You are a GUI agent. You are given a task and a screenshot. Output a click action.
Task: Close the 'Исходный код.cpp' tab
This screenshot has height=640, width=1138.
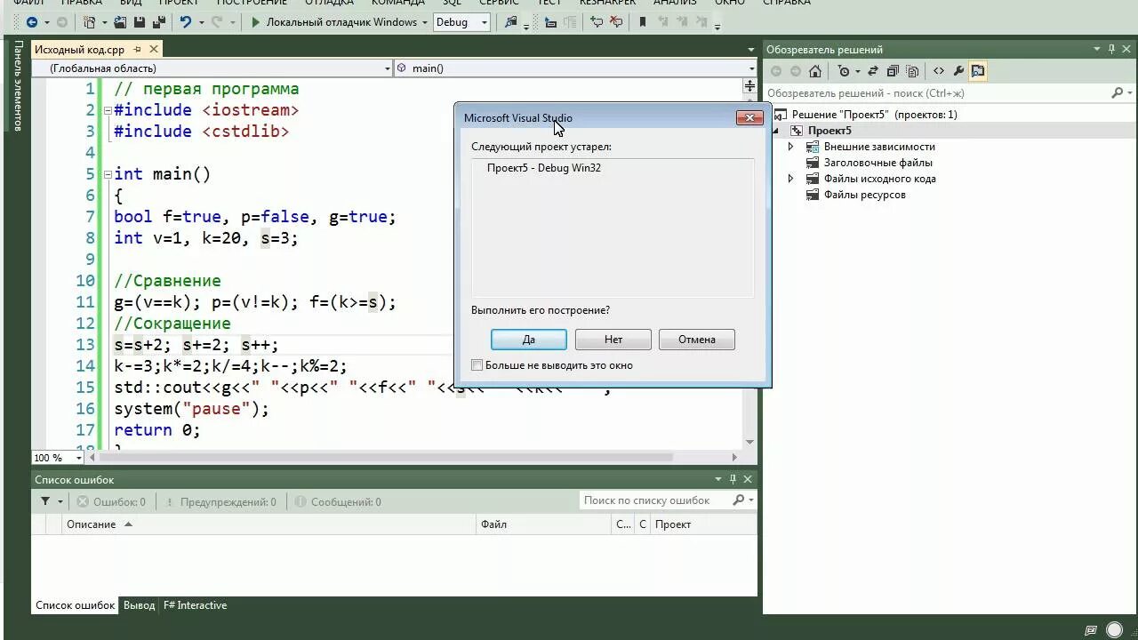point(154,50)
